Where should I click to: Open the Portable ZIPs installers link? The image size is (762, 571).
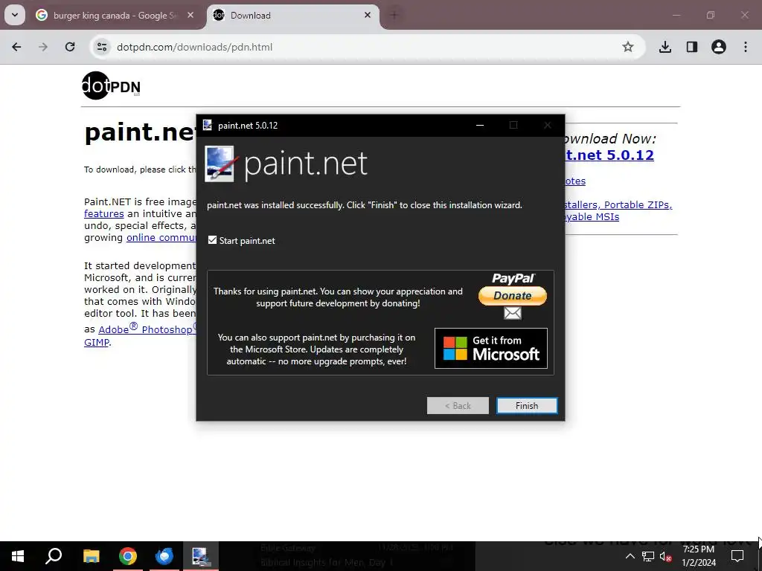tap(618, 210)
